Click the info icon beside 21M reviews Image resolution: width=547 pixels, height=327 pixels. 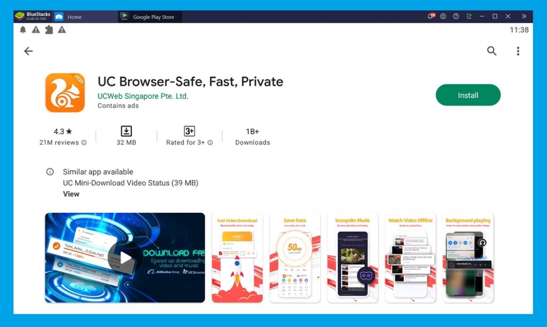point(84,142)
